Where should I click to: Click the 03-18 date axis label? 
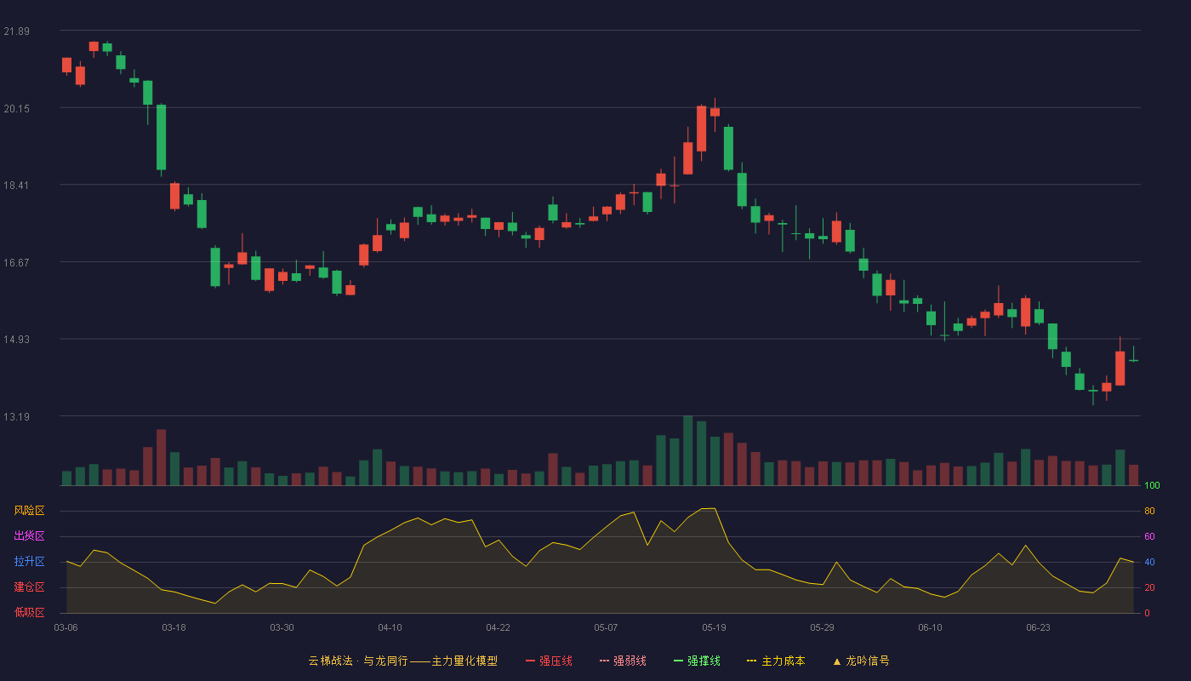coord(174,627)
